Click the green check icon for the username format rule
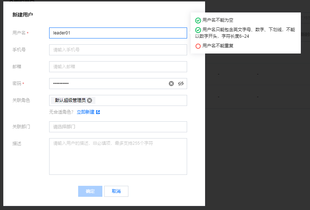Image resolution: width=310 pixels, height=210 pixels. click(x=198, y=30)
